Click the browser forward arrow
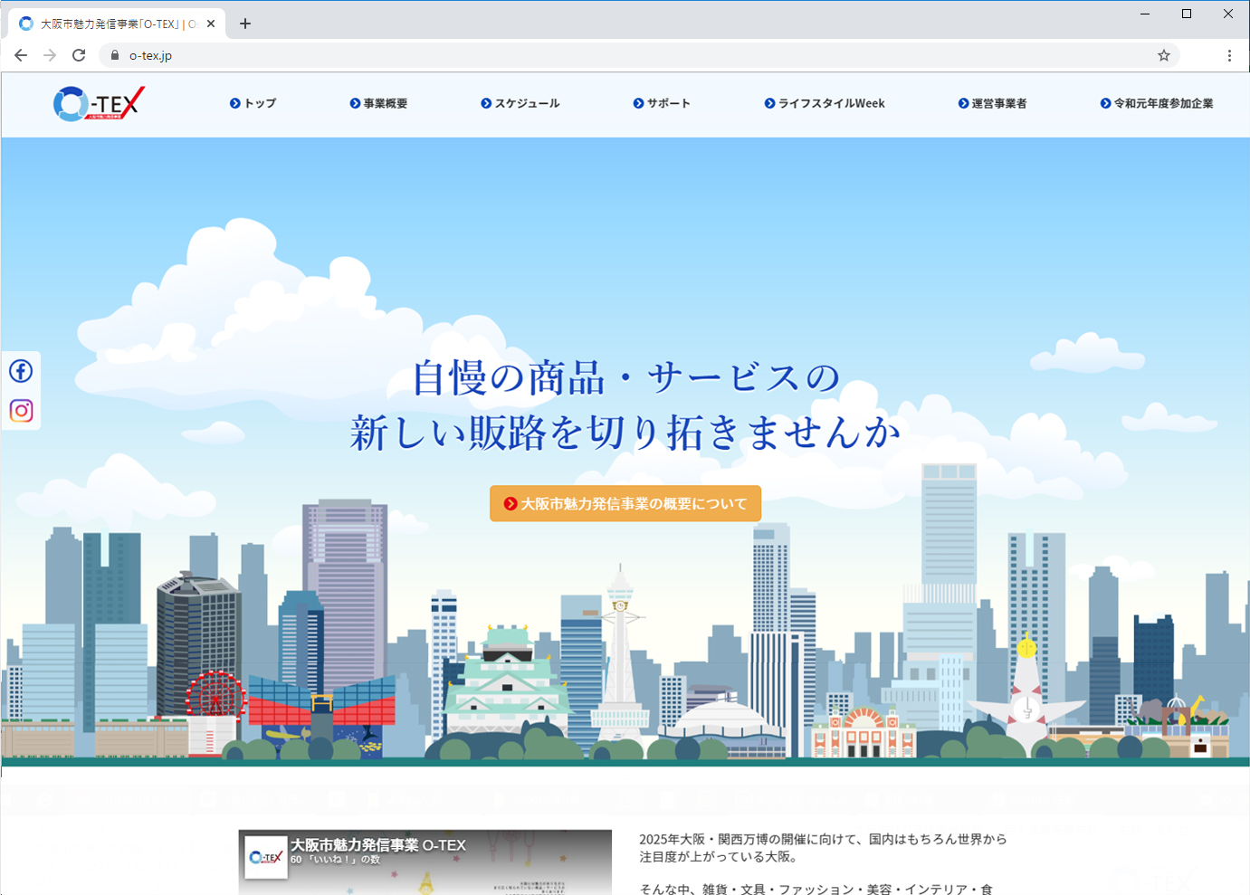This screenshot has width=1250, height=895. 50,55
